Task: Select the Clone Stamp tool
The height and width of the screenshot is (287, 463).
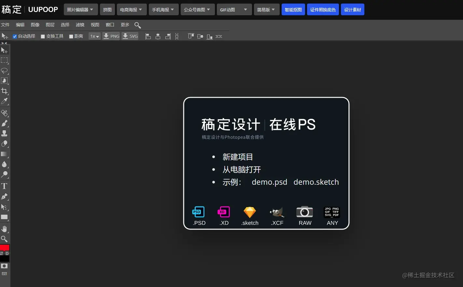Action: (x=4, y=133)
